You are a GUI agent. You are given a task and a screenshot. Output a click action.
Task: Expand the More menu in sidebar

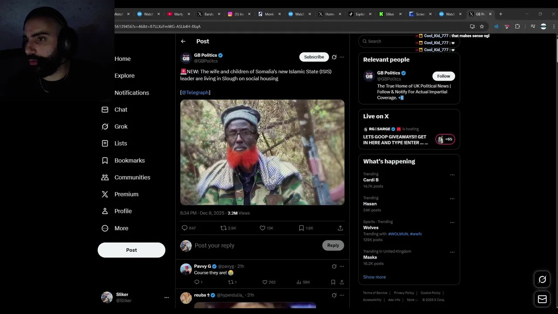pos(115,229)
